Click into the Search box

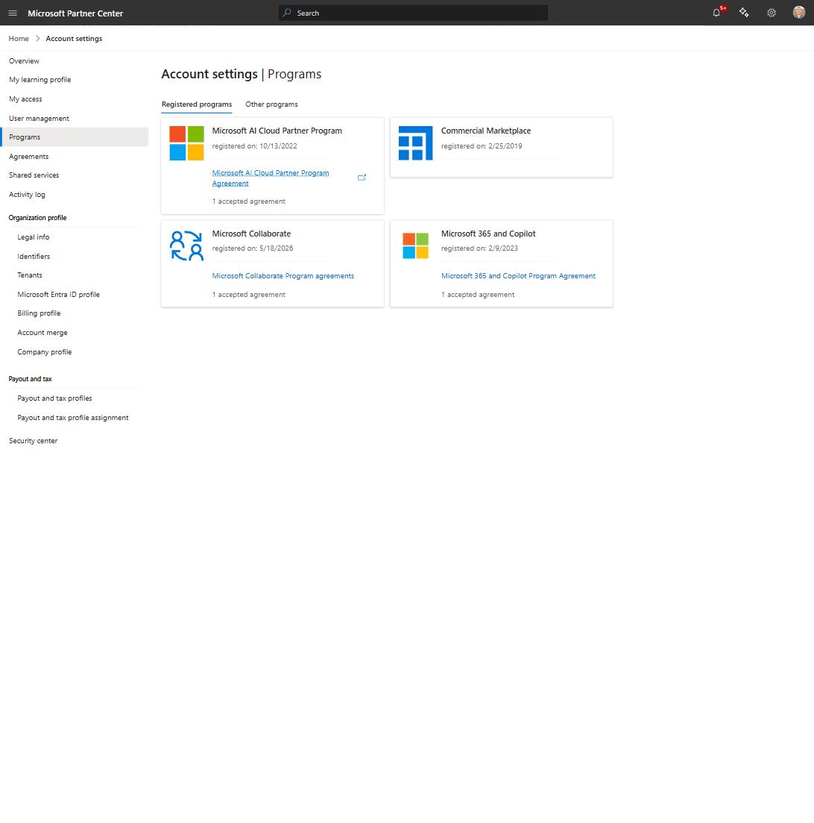tap(413, 13)
